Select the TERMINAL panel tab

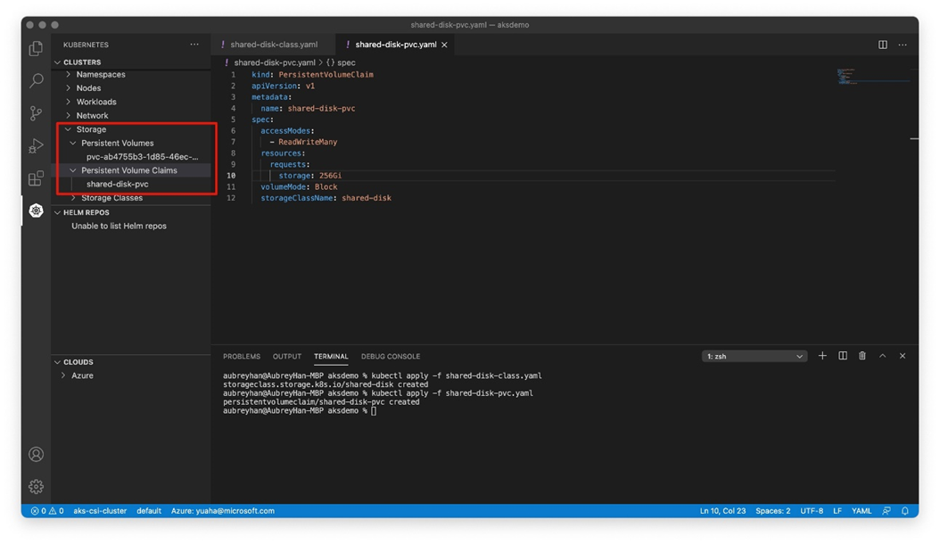pos(331,356)
